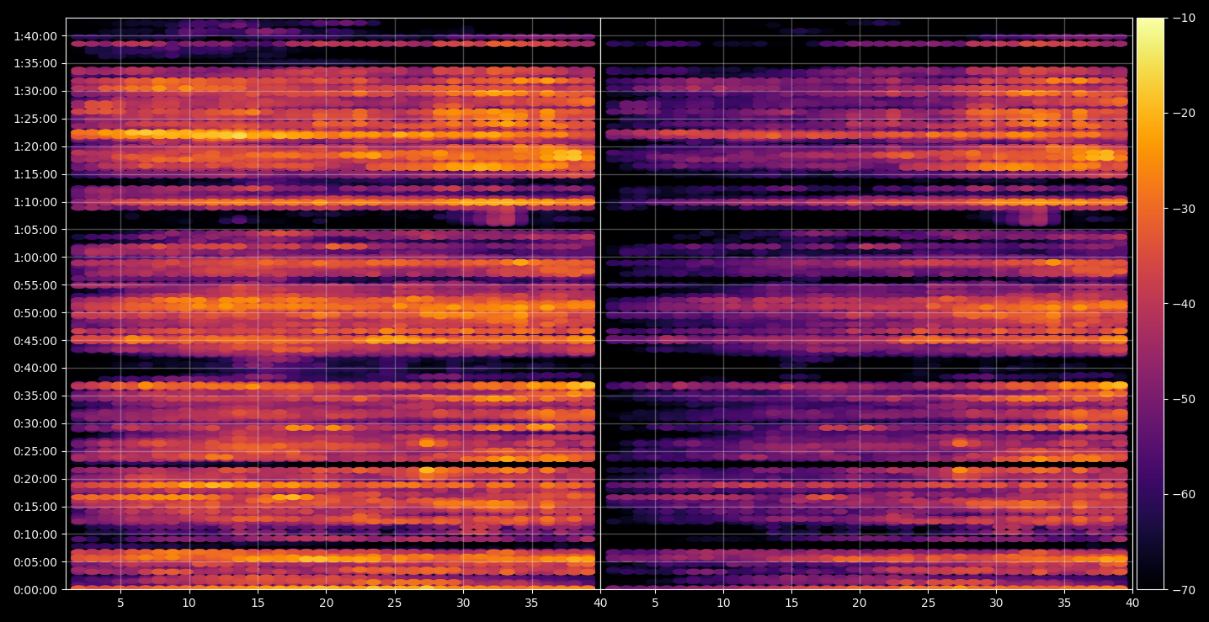Click x-axis label 10 under right heatmap
1209x622 pixels.
tap(723, 603)
